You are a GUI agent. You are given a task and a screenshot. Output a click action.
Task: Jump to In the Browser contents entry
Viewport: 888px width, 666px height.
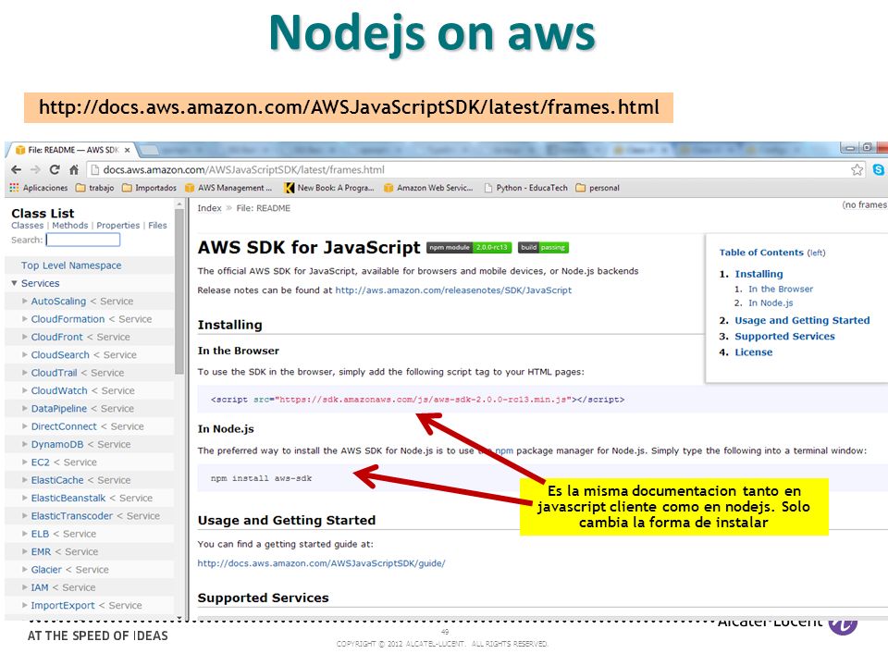[781, 289]
